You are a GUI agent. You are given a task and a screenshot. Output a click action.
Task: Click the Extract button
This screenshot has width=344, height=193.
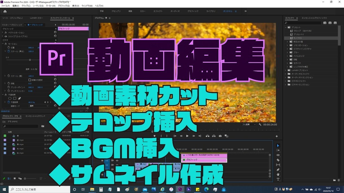pyautogui.click(x=214, y=136)
